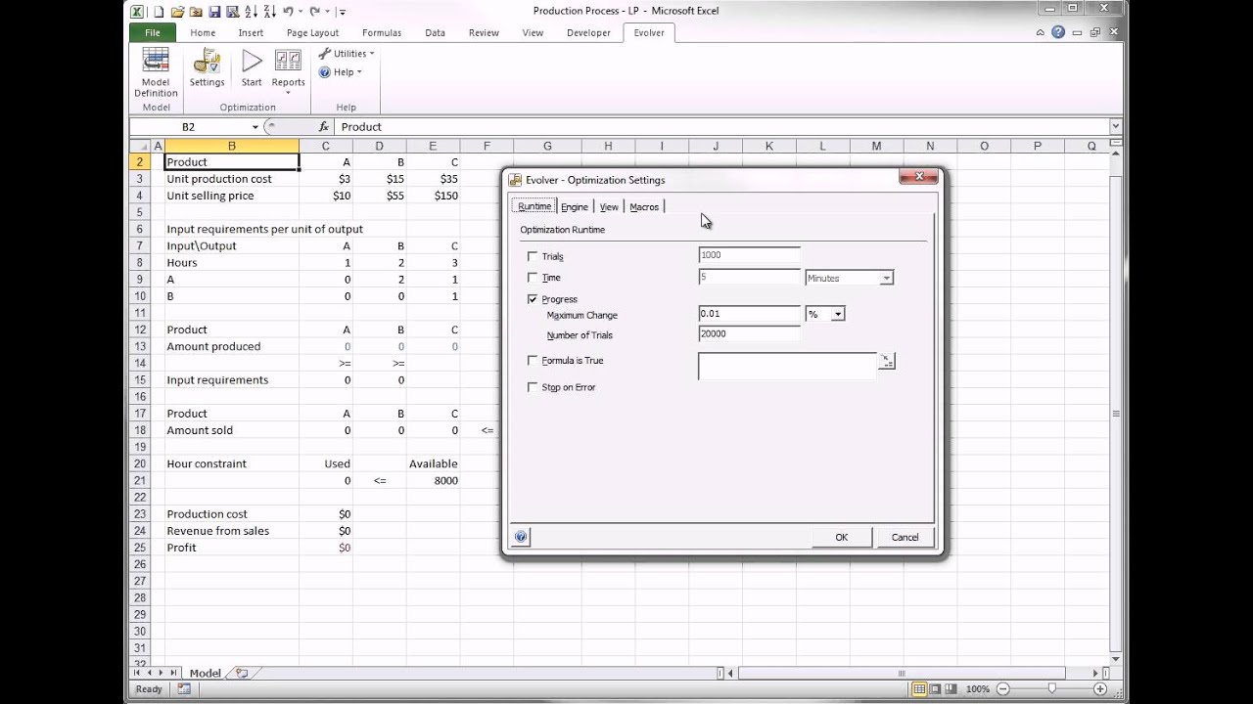This screenshot has width=1253, height=704.
Task: Open the Redo history dropdown arrow
Action: tap(327, 12)
